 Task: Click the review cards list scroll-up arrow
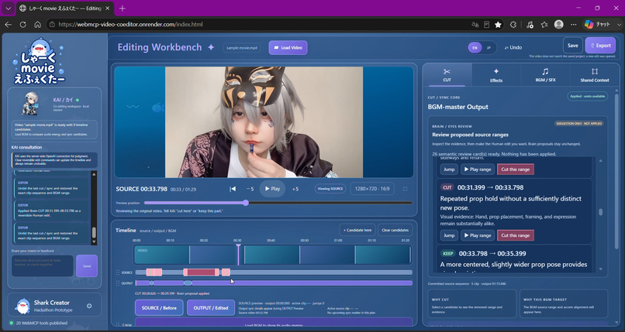click(601, 161)
